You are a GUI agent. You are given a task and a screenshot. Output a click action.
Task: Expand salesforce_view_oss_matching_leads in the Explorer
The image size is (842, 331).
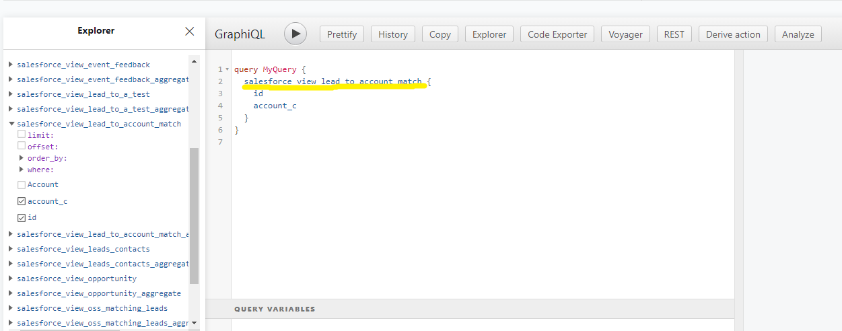[11, 308]
